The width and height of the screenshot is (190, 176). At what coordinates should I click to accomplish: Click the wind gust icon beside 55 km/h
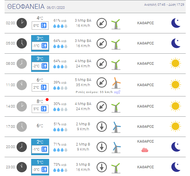tap(117, 92)
